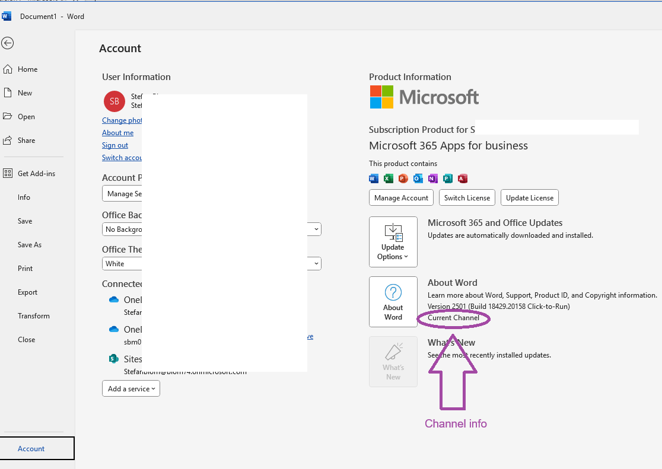Select the version text 'Version 2501'
Viewport: 662px width, 469px height.
pos(447,307)
